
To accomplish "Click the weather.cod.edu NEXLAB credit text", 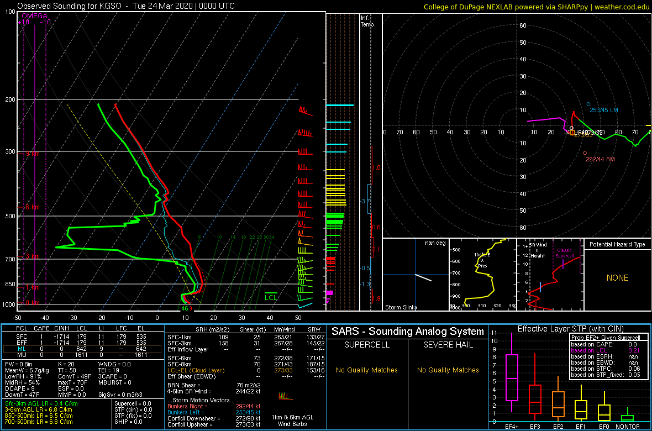I will pyautogui.click(x=537, y=6).
